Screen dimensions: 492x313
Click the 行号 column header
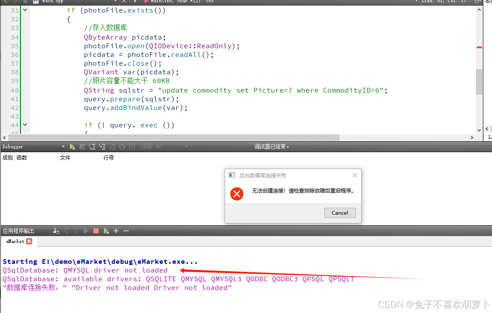click(109, 158)
